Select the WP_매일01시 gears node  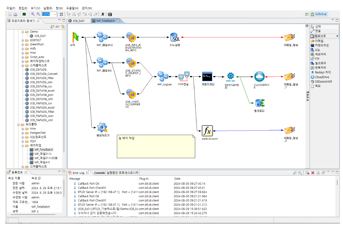102,37
